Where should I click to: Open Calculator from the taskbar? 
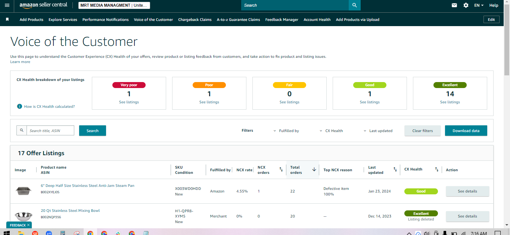[x=63, y=233]
